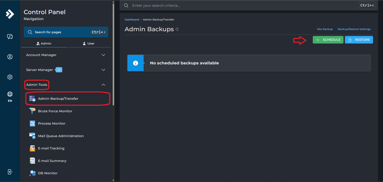The width and height of the screenshot is (383, 182).
Task: Expand the Server Manager section
Action: tap(66, 70)
